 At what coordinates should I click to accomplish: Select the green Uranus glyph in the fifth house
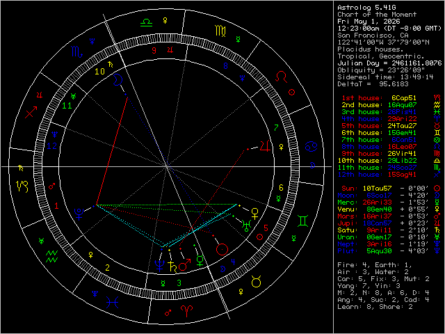pyautogui.click(x=247, y=225)
